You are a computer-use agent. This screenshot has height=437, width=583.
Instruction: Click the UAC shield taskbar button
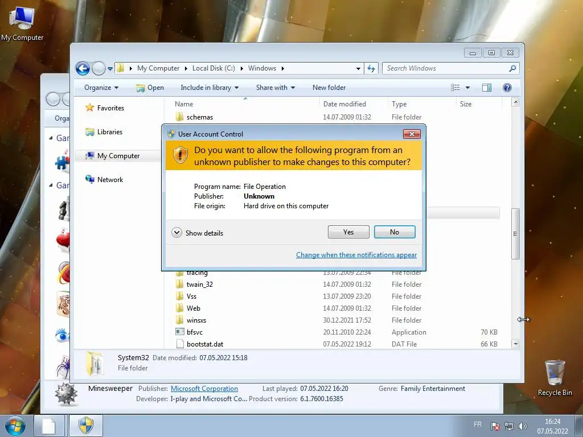point(86,426)
